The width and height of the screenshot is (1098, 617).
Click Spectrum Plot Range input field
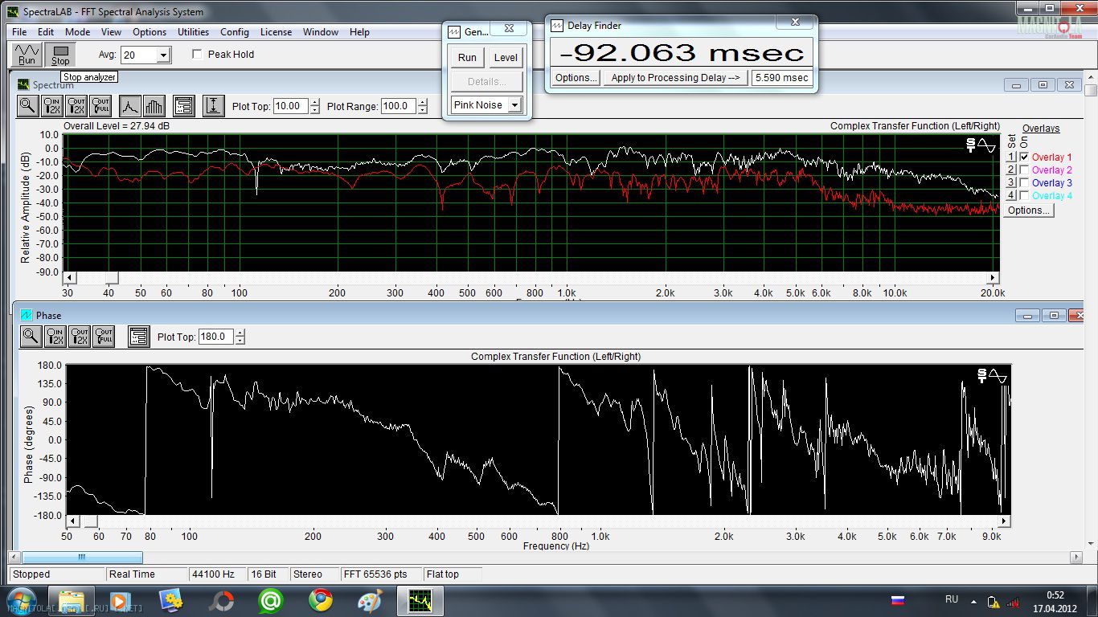[x=399, y=106]
